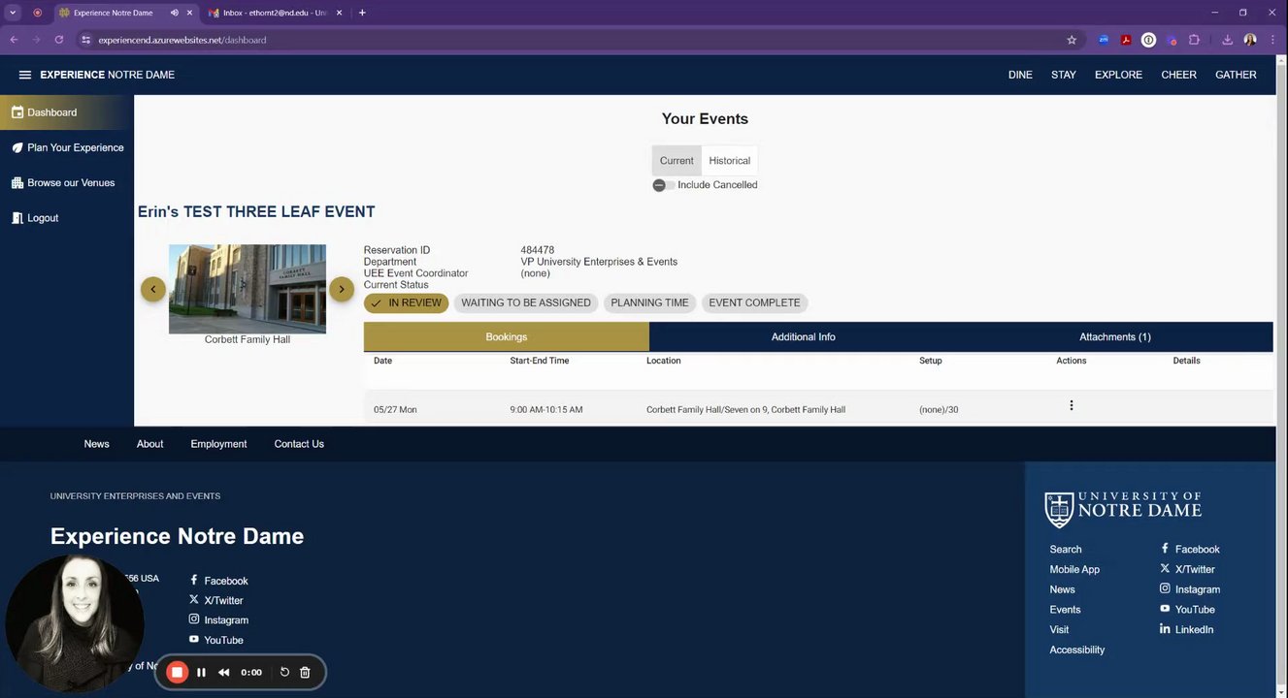Pause the screen recording
1288x698 pixels.
(x=201, y=672)
